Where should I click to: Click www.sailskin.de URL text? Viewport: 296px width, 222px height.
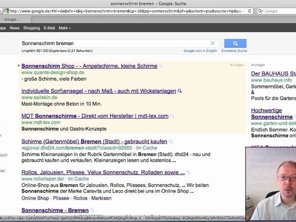[x=39, y=97]
